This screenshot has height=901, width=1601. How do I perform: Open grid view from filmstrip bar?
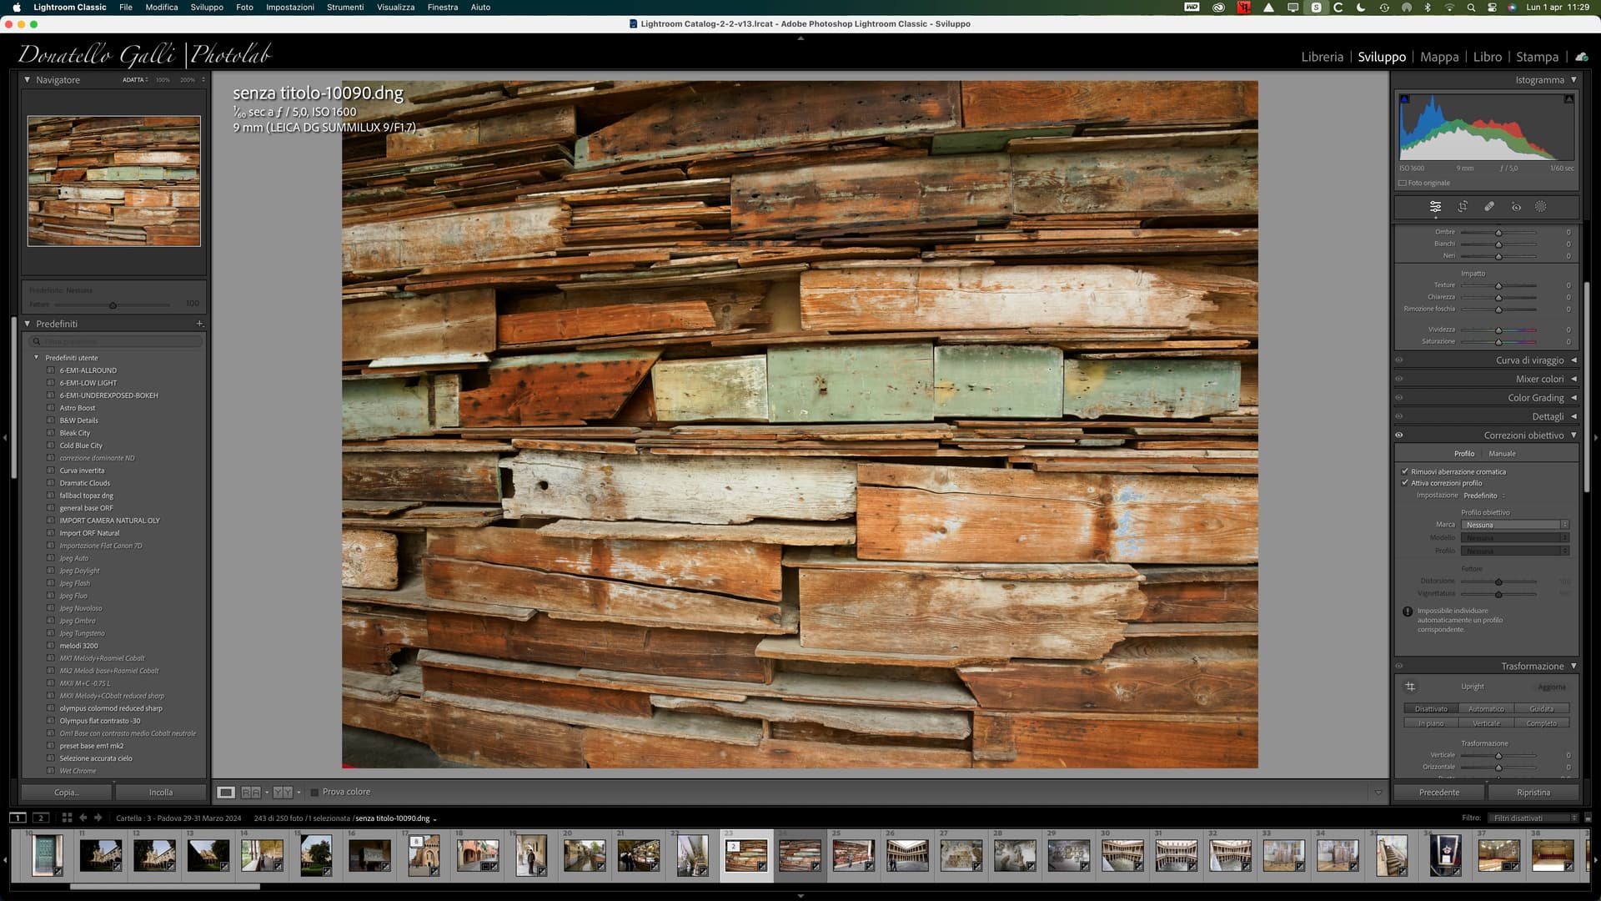click(67, 818)
